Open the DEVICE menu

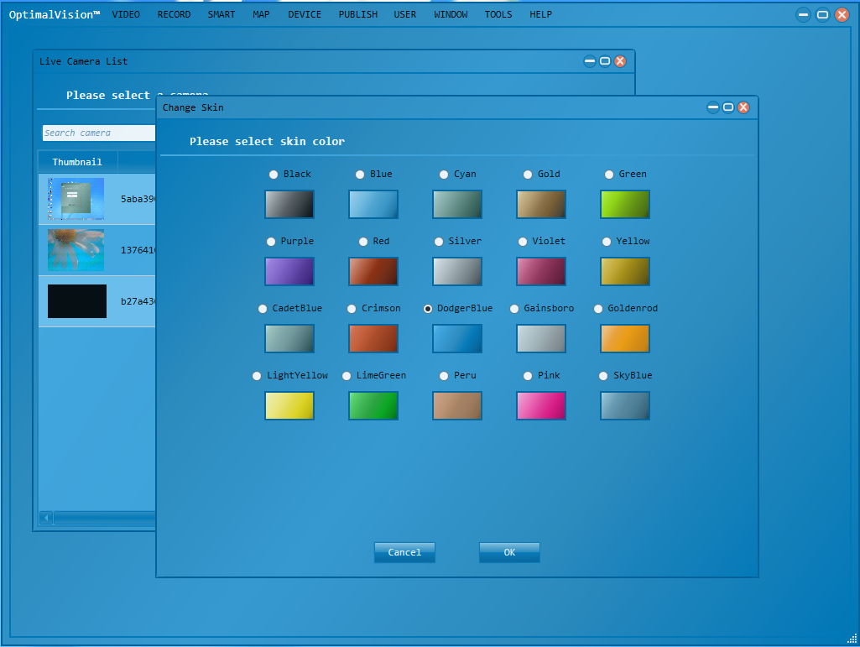305,14
